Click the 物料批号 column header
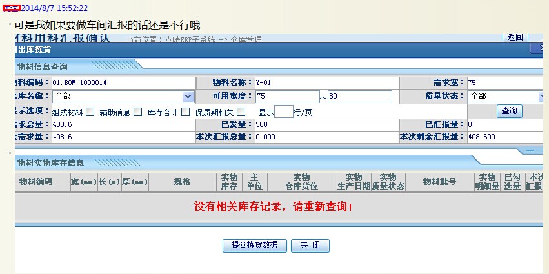Viewport: 549px width, 274px height. pyautogui.click(x=439, y=182)
